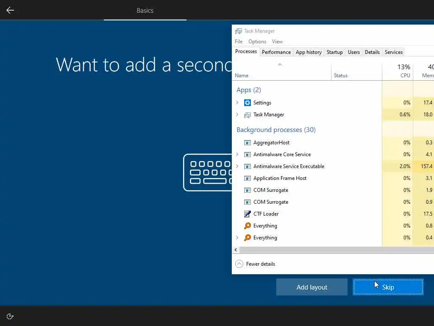The width and height of the screenshot is (434, 326).
Task: Click the ease of access icon at the bottom left
Action: pyautogui.click(x=10, y=316)
